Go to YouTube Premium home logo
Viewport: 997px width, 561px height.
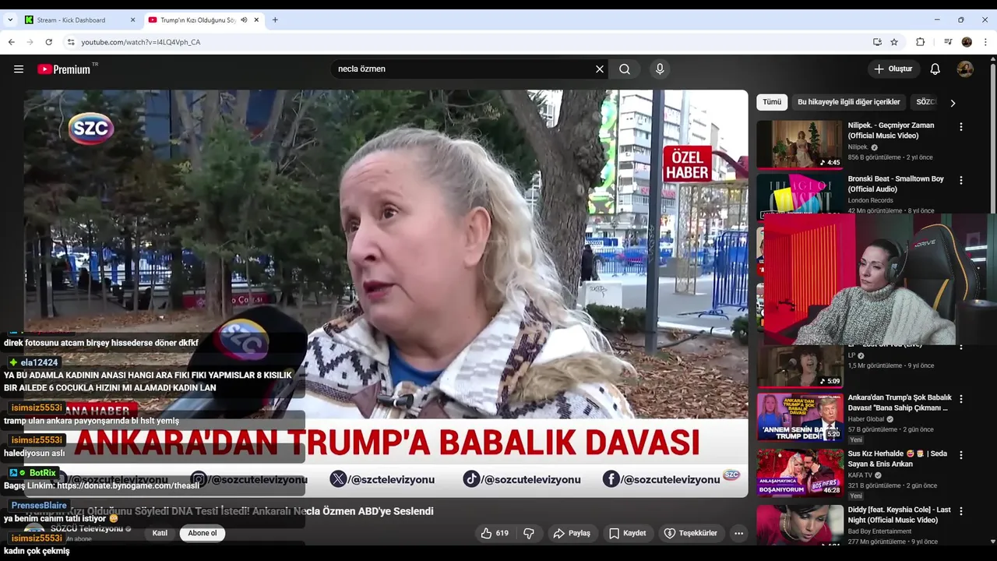pyautogui.click(x=64, y=69)
